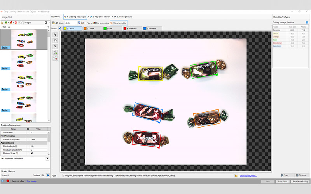Click the add images folder icon
Viewport: 311px width, 194px height.
tap(2, 23)
